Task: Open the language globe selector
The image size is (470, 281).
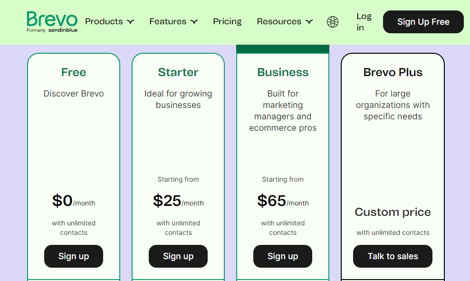Action: [x=333, y=22]
